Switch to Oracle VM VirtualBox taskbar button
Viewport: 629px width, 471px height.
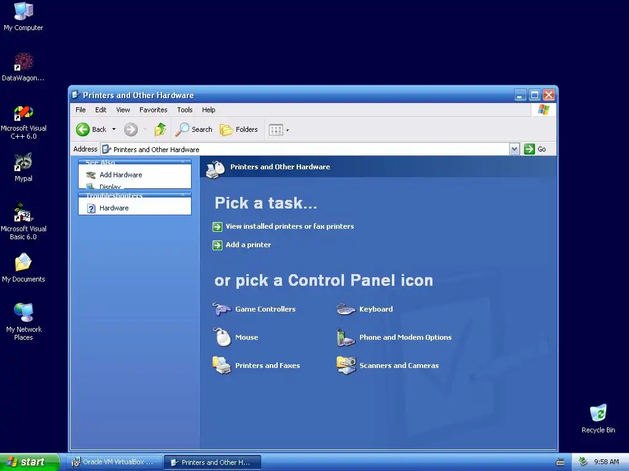[114, 462]
